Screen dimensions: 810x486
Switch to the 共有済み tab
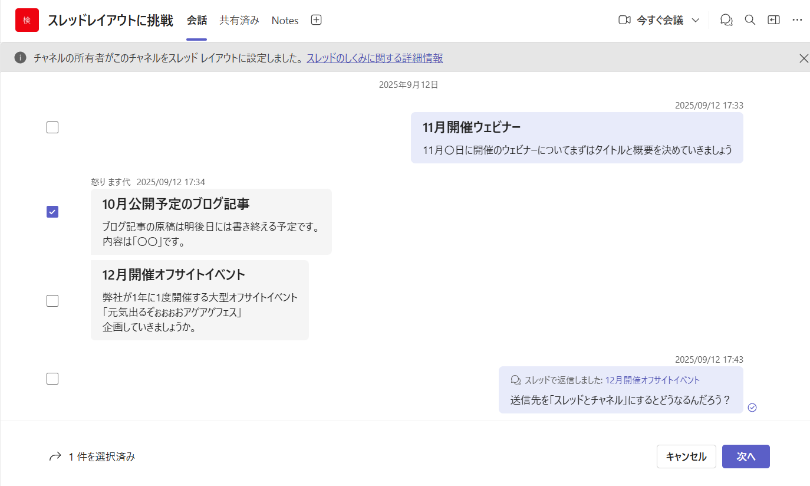point(239,21)
